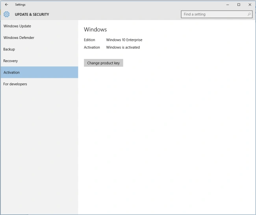Image resolution: width=256 pixels, height=215 pixels.
Task: Focus the Find a setting field
Action: click(217, 14)
